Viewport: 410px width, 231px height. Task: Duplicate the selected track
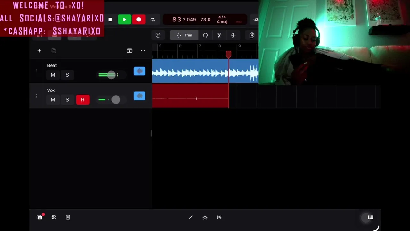(x=54, y=51)
